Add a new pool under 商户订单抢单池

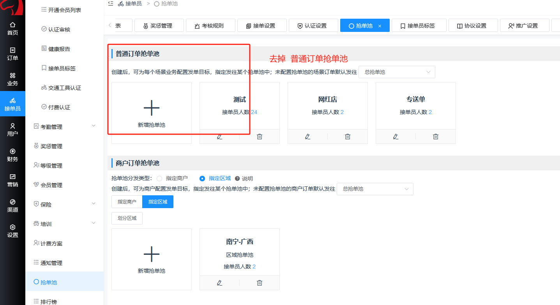152,259
